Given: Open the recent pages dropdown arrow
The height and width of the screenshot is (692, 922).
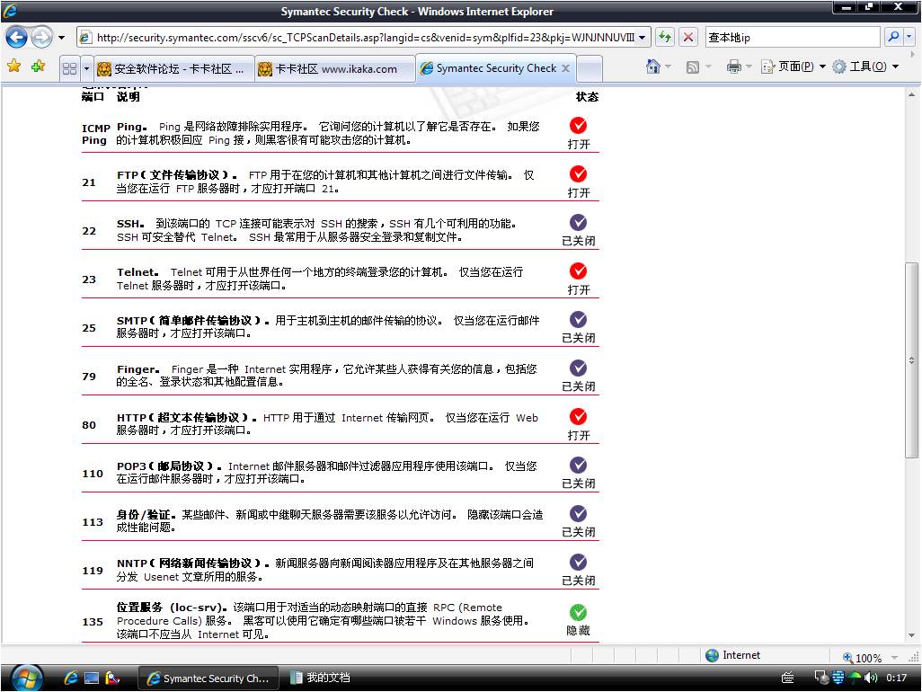Looking at the screenshot, I should tap(61, 38).
